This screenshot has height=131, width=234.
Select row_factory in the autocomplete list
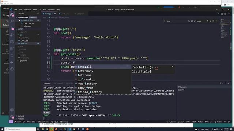103,84
